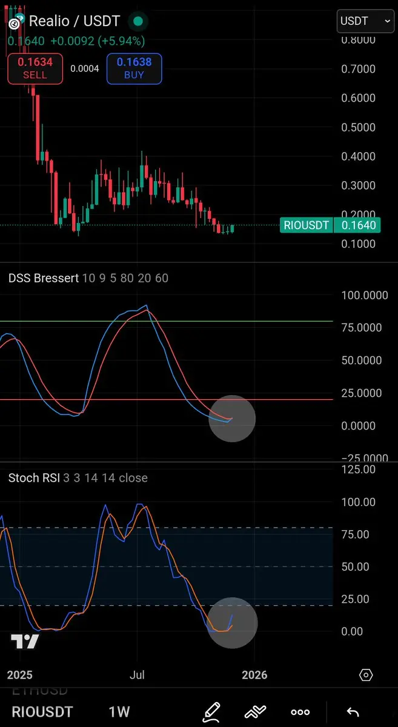Screen dimensions: 398x727
Task: Click the 0.0004 spread value
Action: click(85, 68)
